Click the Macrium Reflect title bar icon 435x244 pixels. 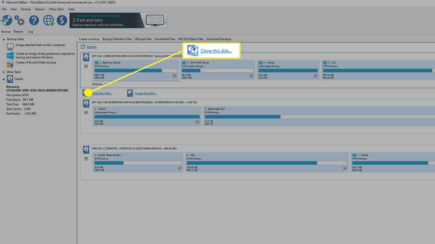point(3,2)
